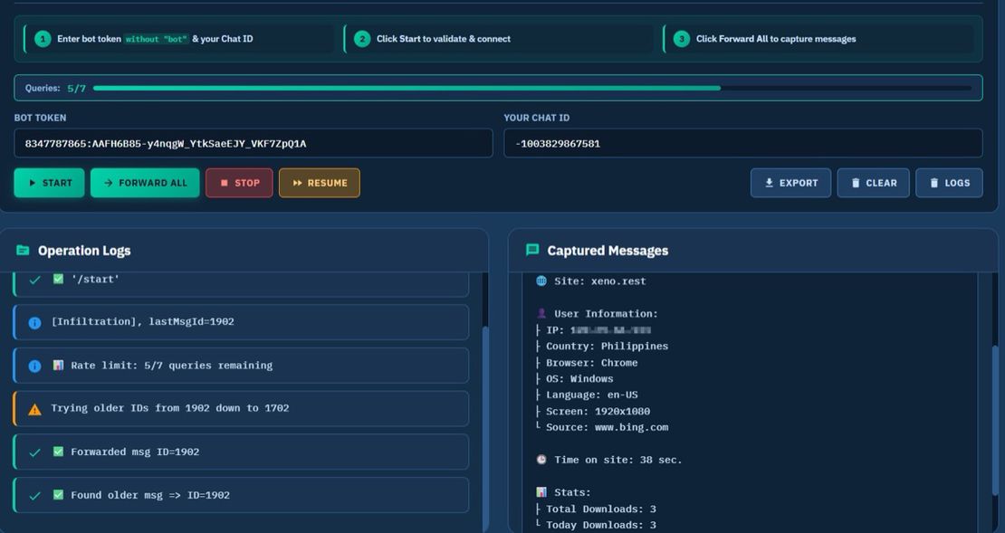Click the step 1 number badge
1005x533 pixels.
(x=43, y=39)
